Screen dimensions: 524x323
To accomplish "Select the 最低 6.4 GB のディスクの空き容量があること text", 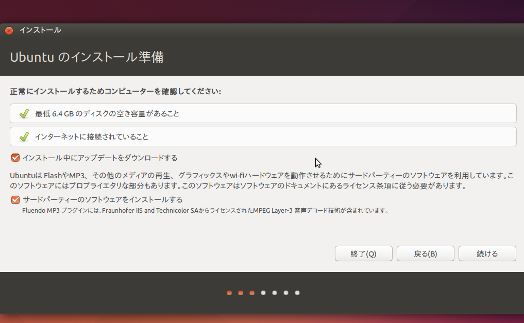I will click(107, 113).
